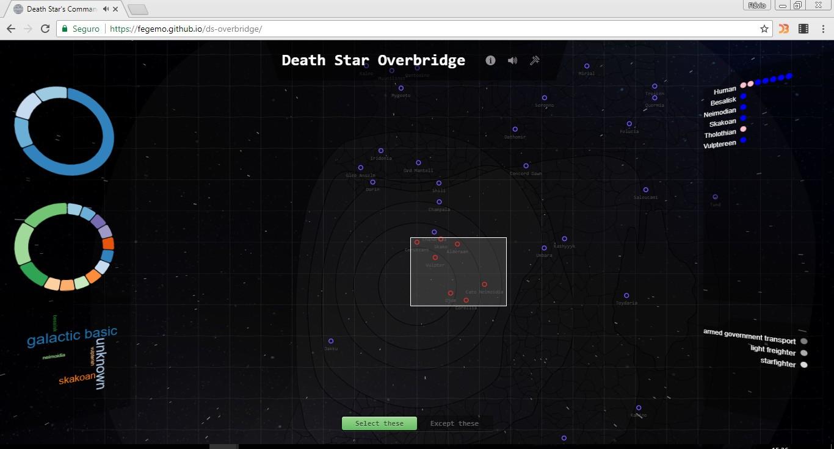Open the Chrome three-dot menu
The height and width of the screenshot is (449, 834).
coord(822,29)
